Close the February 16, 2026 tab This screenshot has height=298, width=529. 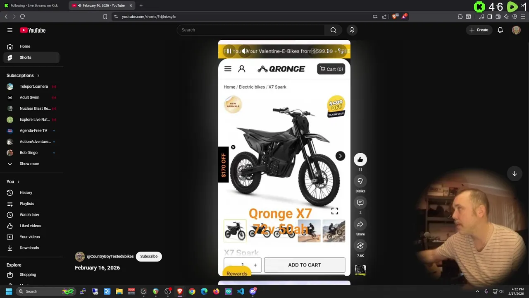coord(131,5)
